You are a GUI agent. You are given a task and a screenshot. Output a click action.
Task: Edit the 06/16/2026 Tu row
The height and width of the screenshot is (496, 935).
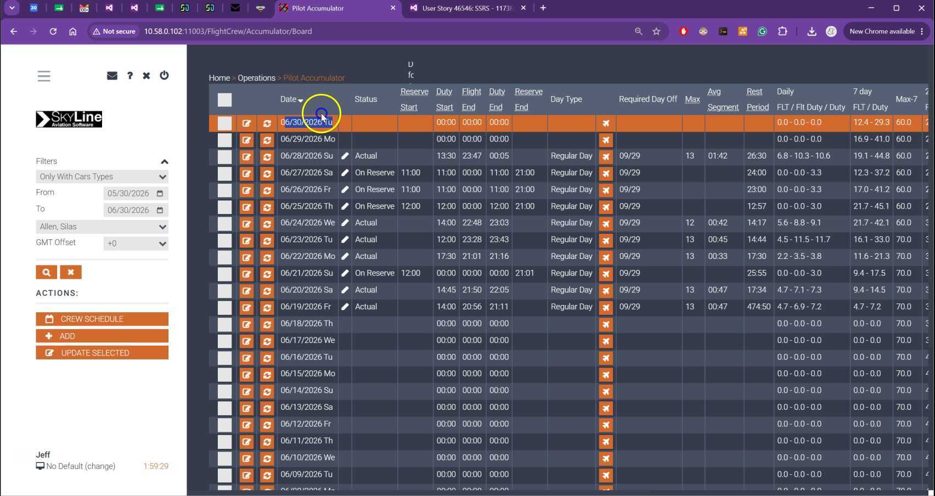coord(246,358)
